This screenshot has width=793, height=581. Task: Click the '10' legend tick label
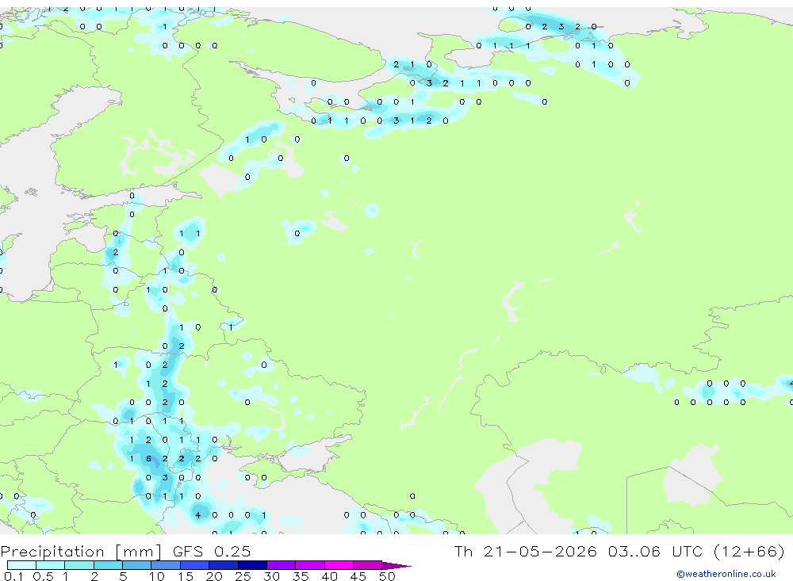click(157, 576)
